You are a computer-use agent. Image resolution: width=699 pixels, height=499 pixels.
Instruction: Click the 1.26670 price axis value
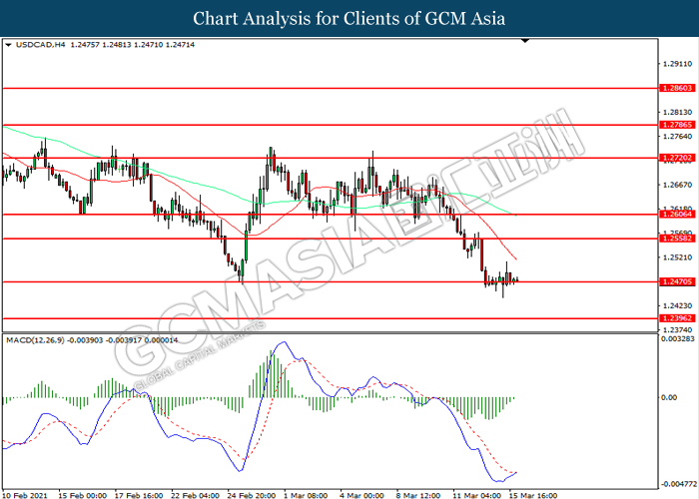click(678, 185)
